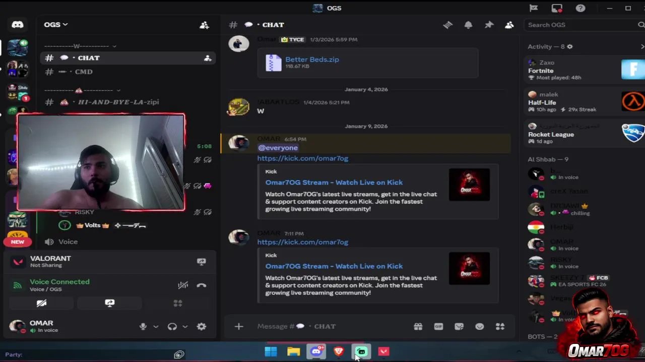Open the attachment plus button

click(239, 326)
